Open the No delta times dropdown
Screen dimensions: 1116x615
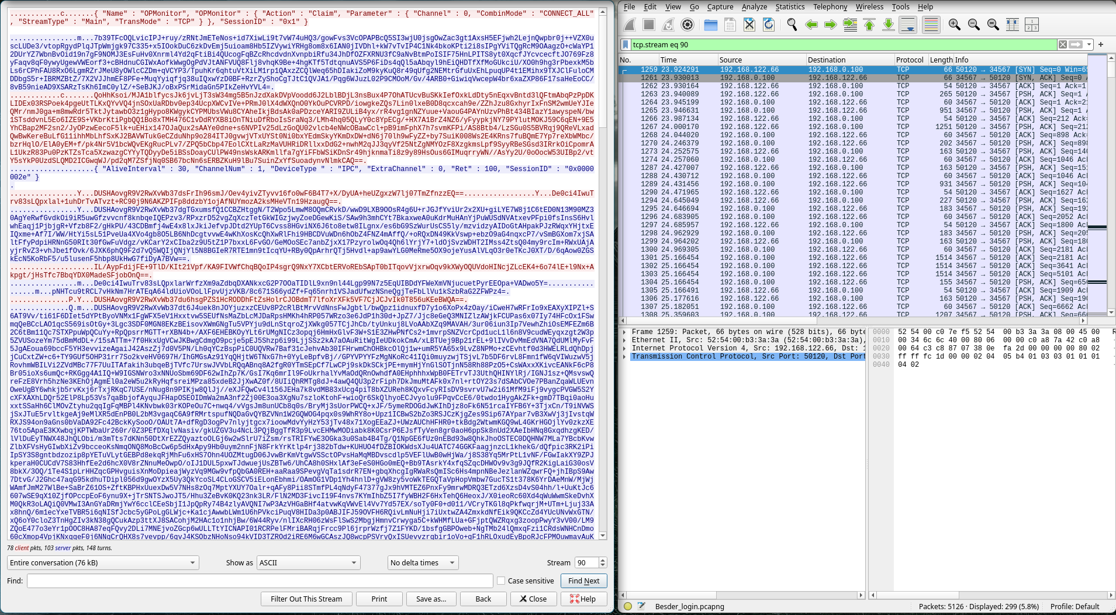point(423,562)
